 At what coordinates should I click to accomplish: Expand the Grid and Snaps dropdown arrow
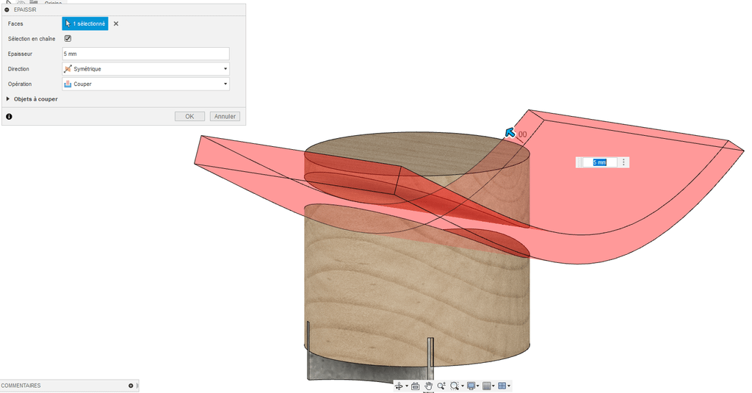point(493,386)
